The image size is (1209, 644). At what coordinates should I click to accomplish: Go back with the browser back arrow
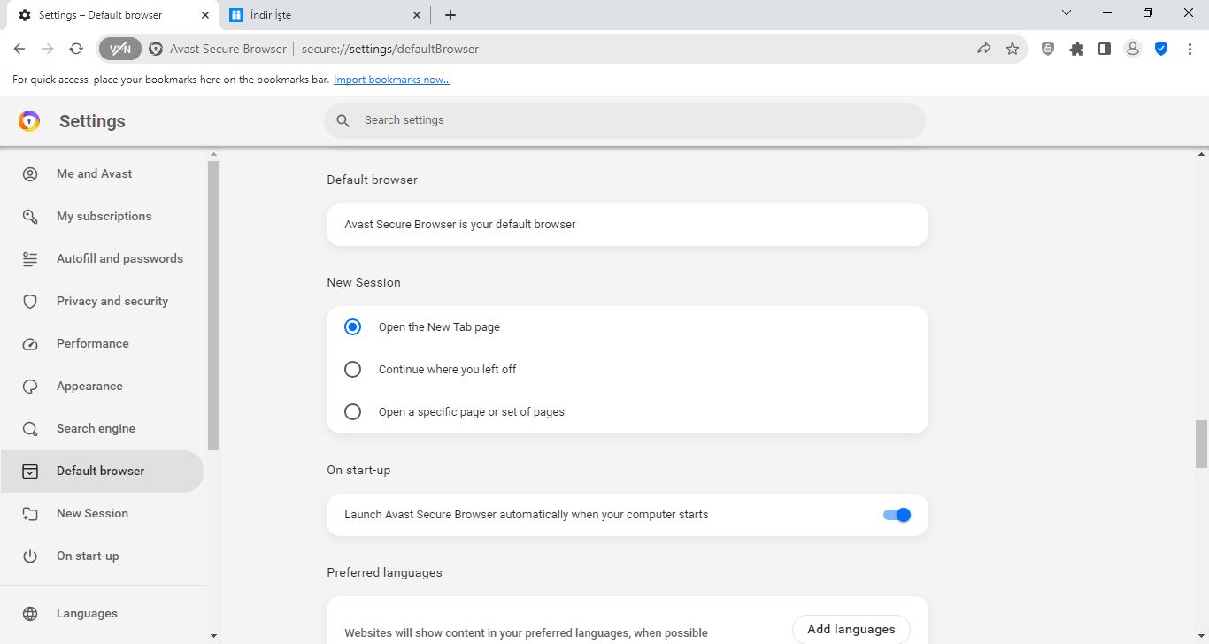(x=19, y=49)
